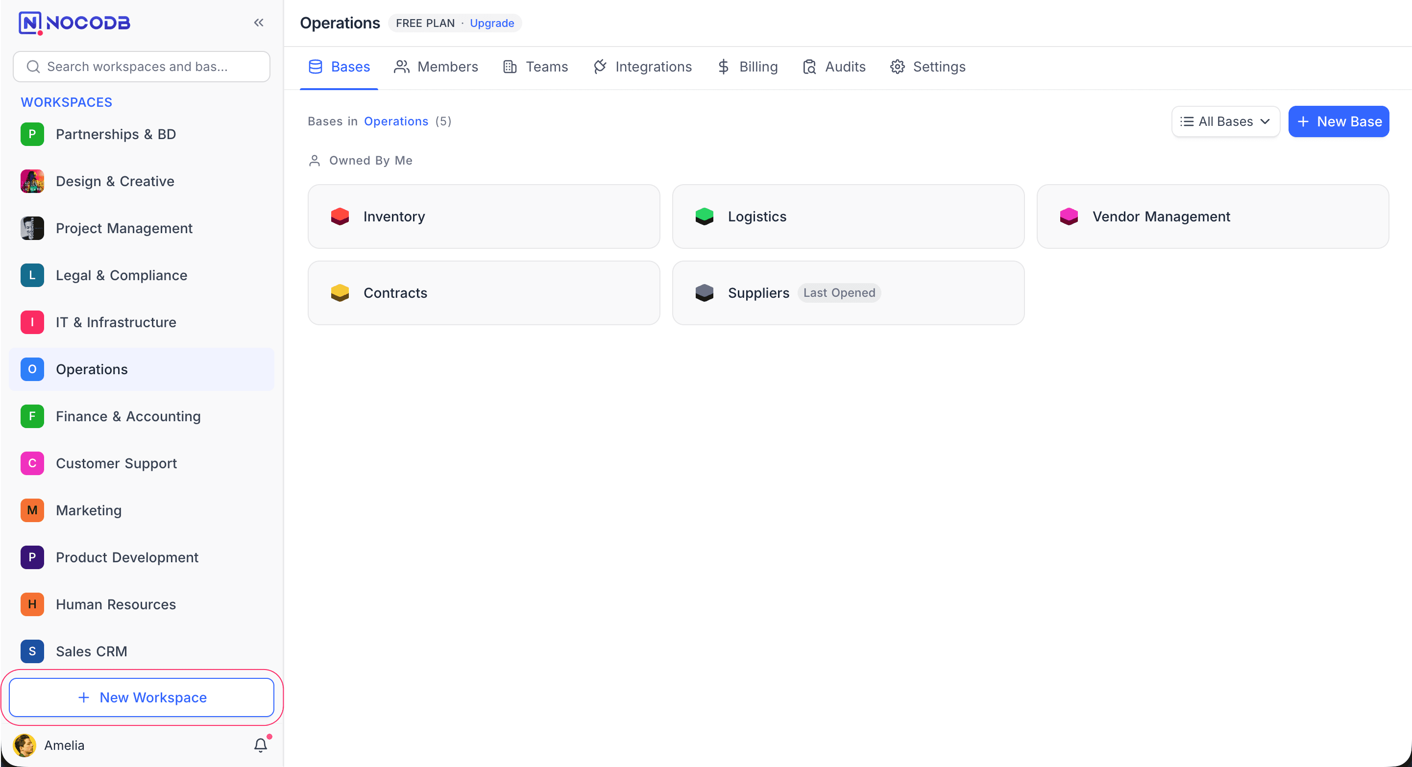
Task: Open the Audits tab
Action: tap(834, 67)
